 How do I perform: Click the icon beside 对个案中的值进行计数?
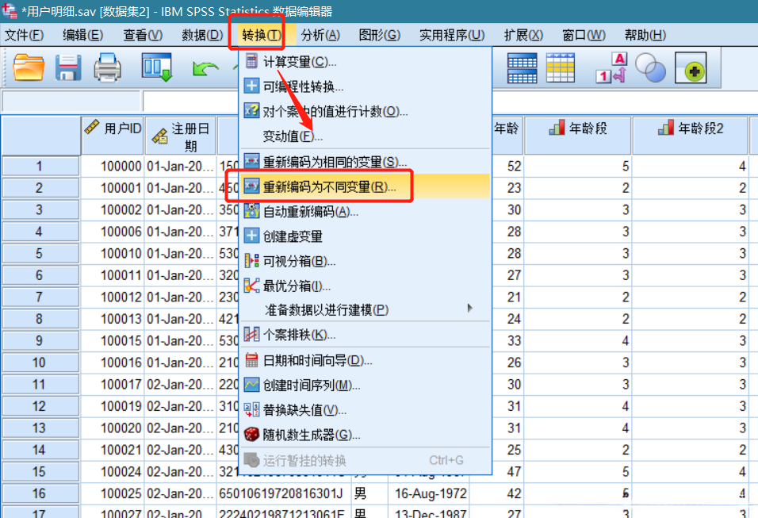[x=251, y=111]
